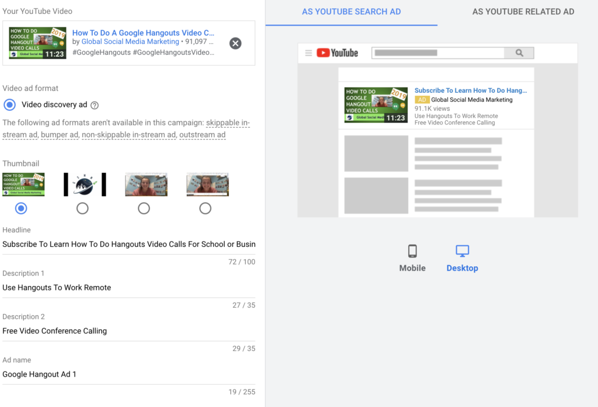Click the search magnifier in YouTube preview
Viewport: 598px width, 407px height.
[x=519, y=53]
